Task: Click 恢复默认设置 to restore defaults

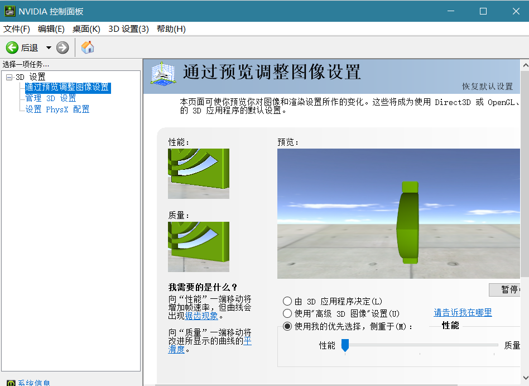Action: point(487,86)
